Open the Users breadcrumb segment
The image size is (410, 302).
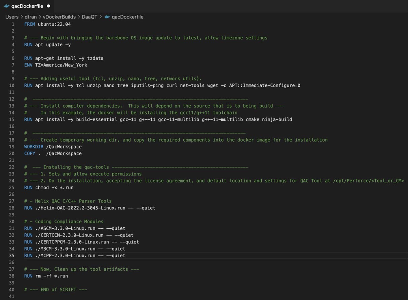coord(12,17)
